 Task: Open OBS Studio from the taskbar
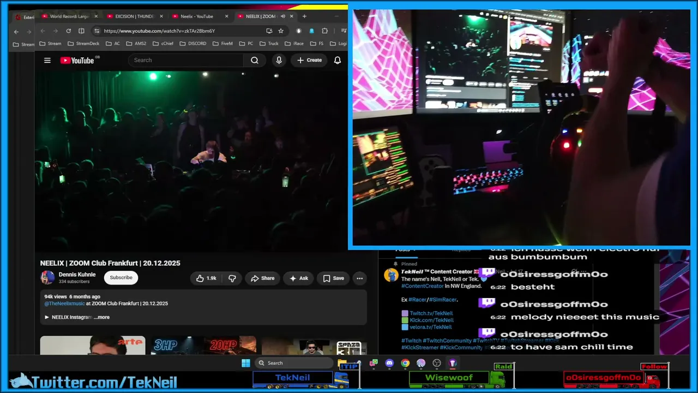click(x=437, y=363)
